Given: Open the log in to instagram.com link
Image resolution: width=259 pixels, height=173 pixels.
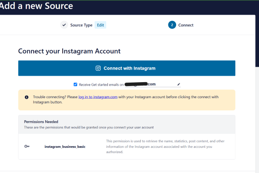Looking at the screenshot, I should [98, 97].
